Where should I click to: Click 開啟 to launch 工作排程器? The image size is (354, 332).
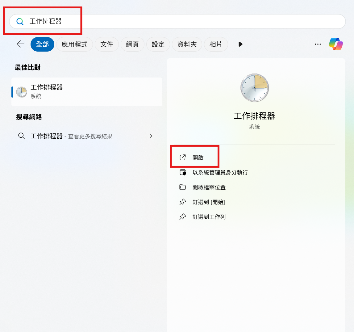pos(198,158)
